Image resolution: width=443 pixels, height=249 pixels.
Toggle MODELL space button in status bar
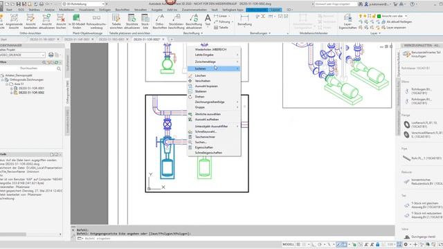point(288,244)
